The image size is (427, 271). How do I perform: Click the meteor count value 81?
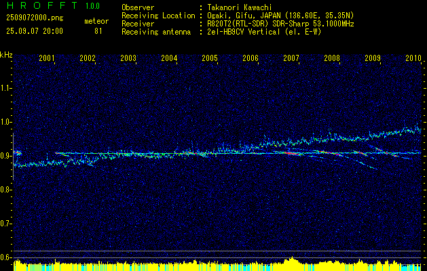[x=98, y=31]
